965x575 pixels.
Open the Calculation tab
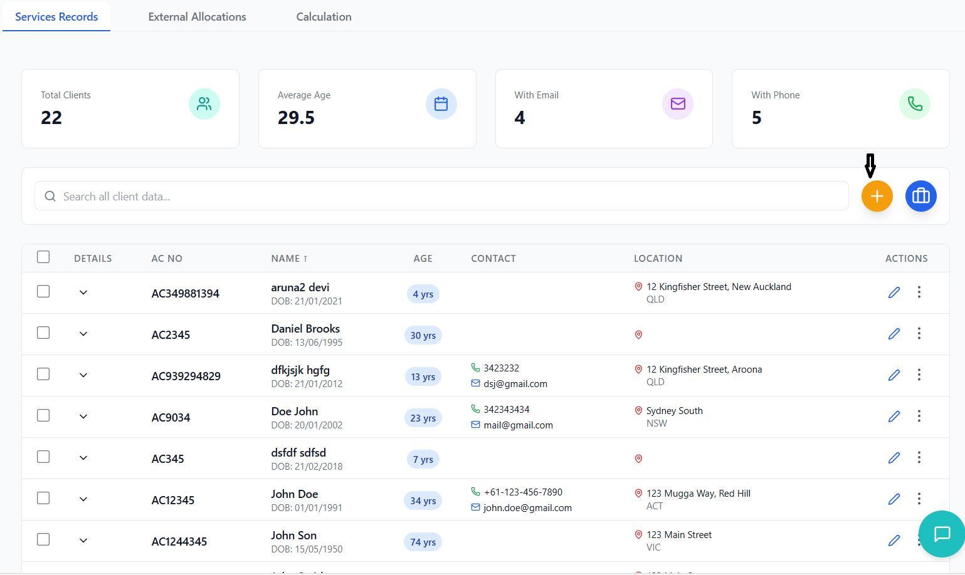(324, 17)
